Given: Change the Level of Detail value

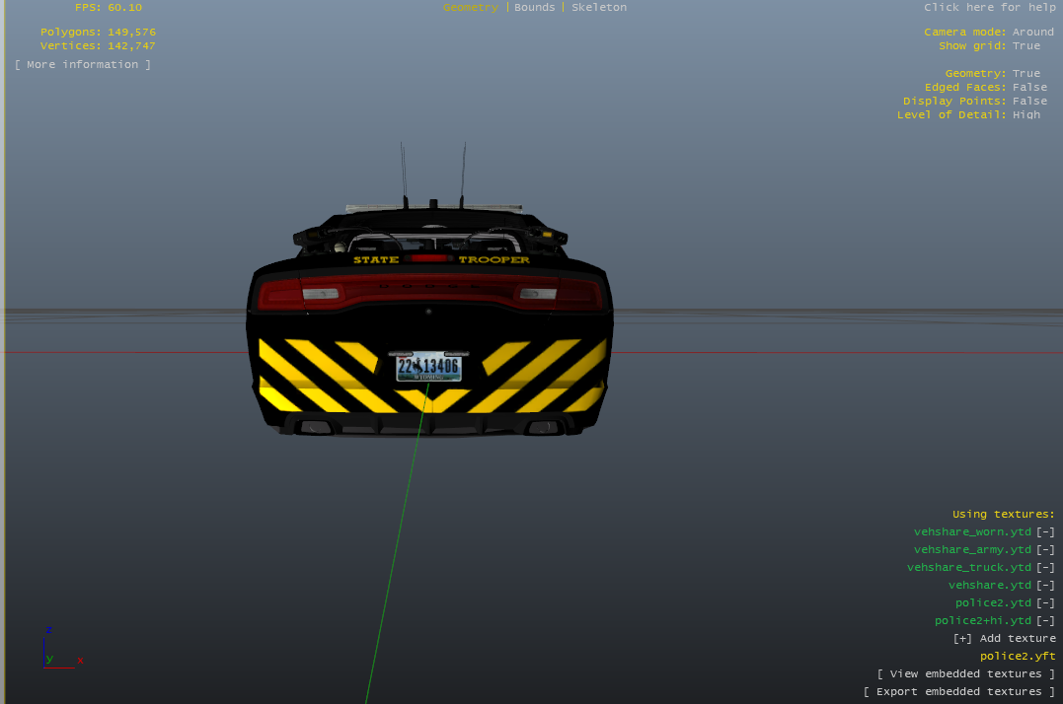Looking at the screenshot, I should [x=1025, y=115].
